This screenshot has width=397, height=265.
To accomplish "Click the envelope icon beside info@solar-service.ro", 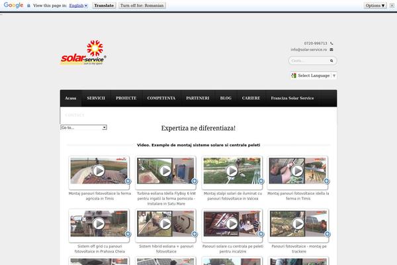I will coord(331,50).
